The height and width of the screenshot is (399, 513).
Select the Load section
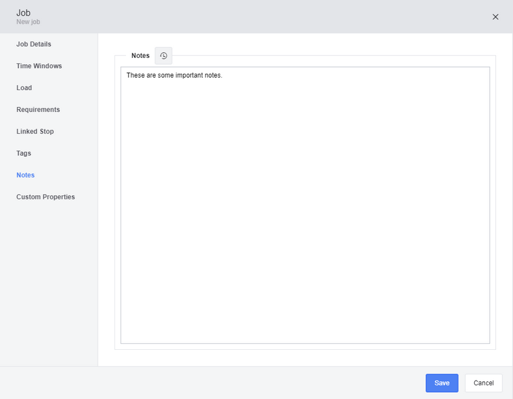coord(25,88)
